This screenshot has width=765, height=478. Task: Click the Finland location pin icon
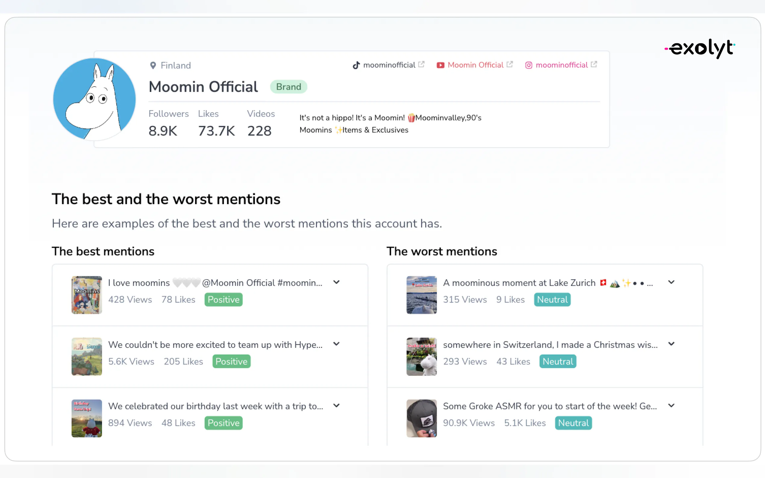point(153,65)
